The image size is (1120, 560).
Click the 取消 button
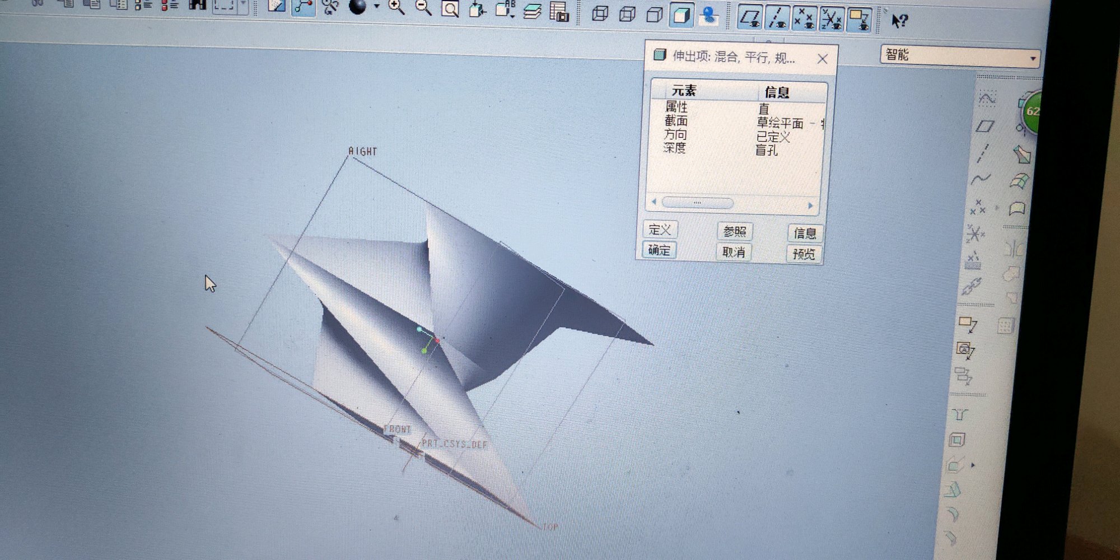[x=733, y=253]
